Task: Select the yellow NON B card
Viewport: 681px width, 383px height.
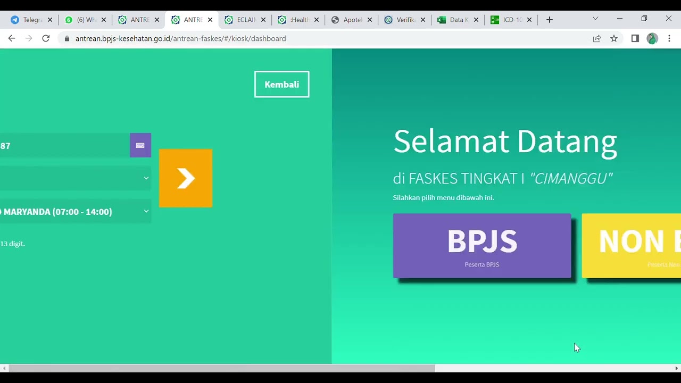Action: point(632,246)
